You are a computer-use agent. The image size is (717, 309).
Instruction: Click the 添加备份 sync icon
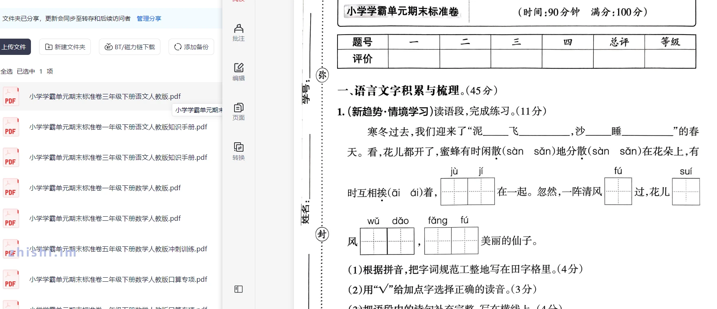coord(178,47)
